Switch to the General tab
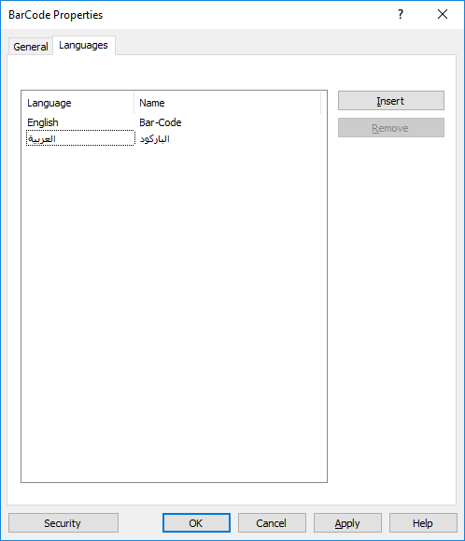The image size is (465, 541). (x=30, y=46)
